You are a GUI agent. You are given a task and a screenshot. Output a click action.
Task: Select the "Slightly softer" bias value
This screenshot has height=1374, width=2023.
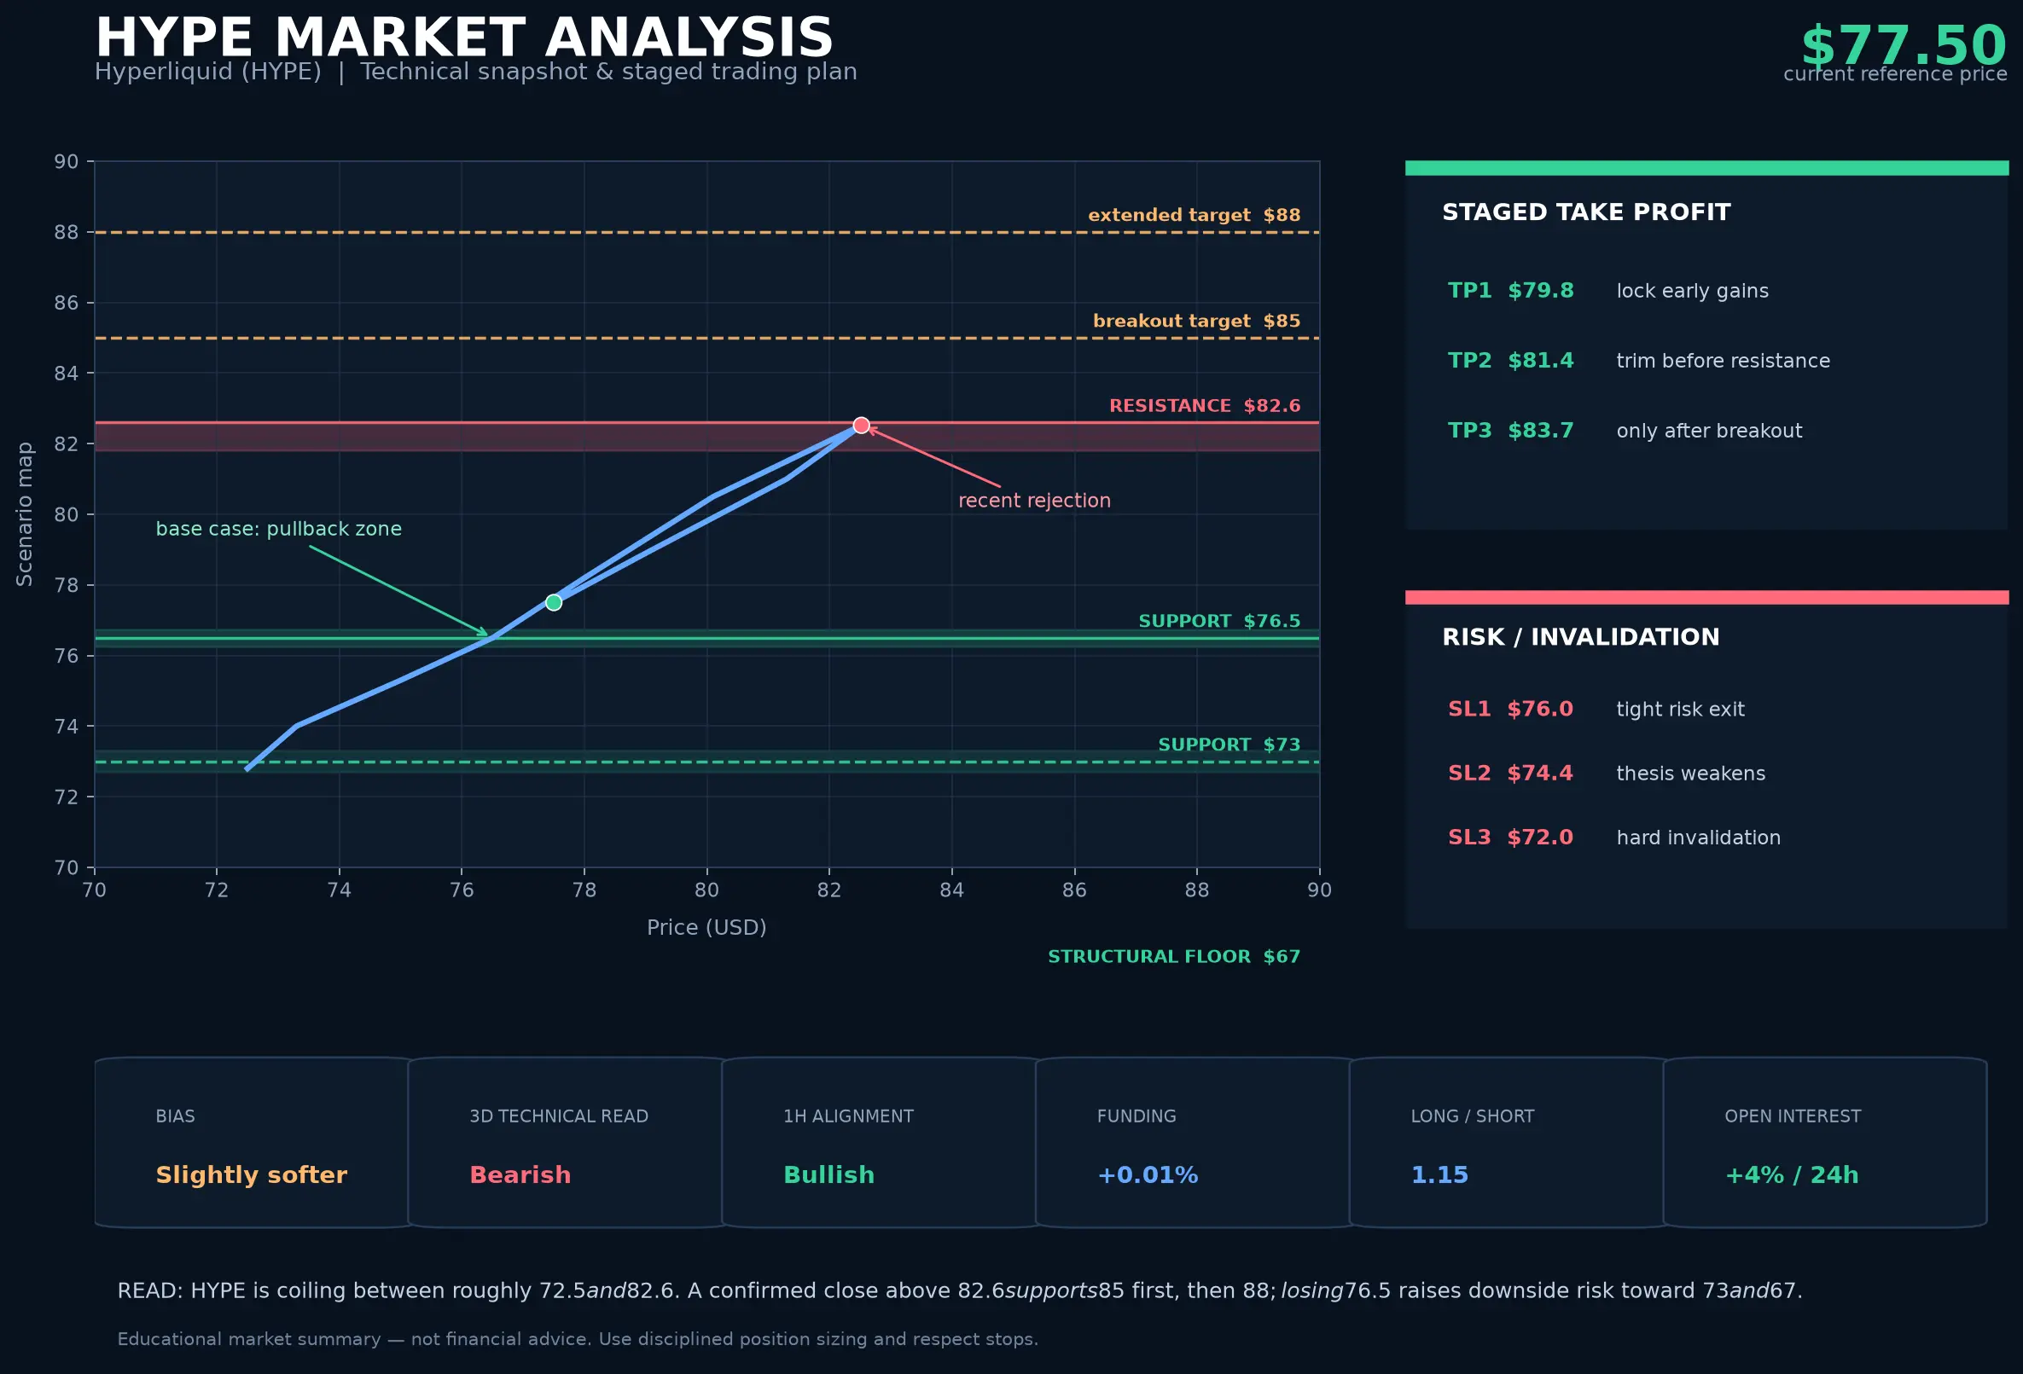(x=252, y=1175)
